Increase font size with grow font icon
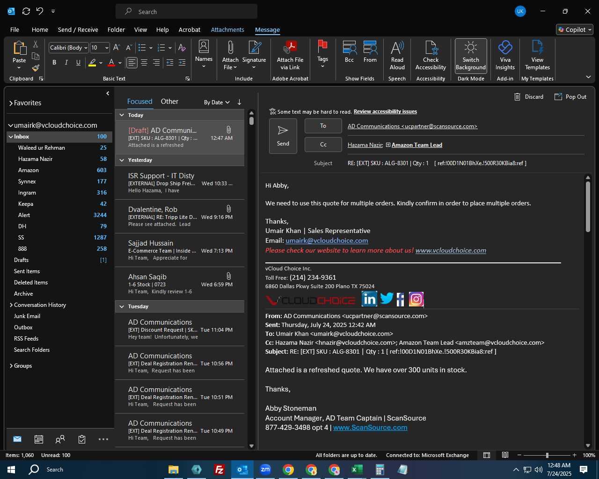Image resolution: width=599 pixels, height=479 pixels. [117, 48]
